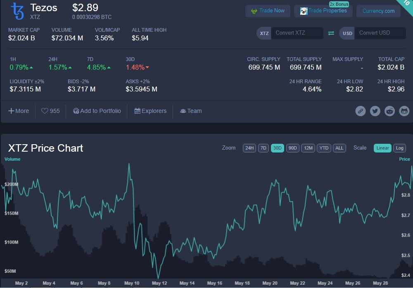Click the XTZ currency label in converter
Image resolution: width=413 pixels, height=288 pixels.
click(x=264, y=33)
